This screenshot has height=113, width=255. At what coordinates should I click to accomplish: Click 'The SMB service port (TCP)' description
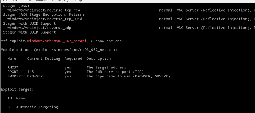(x=115, y=72)
